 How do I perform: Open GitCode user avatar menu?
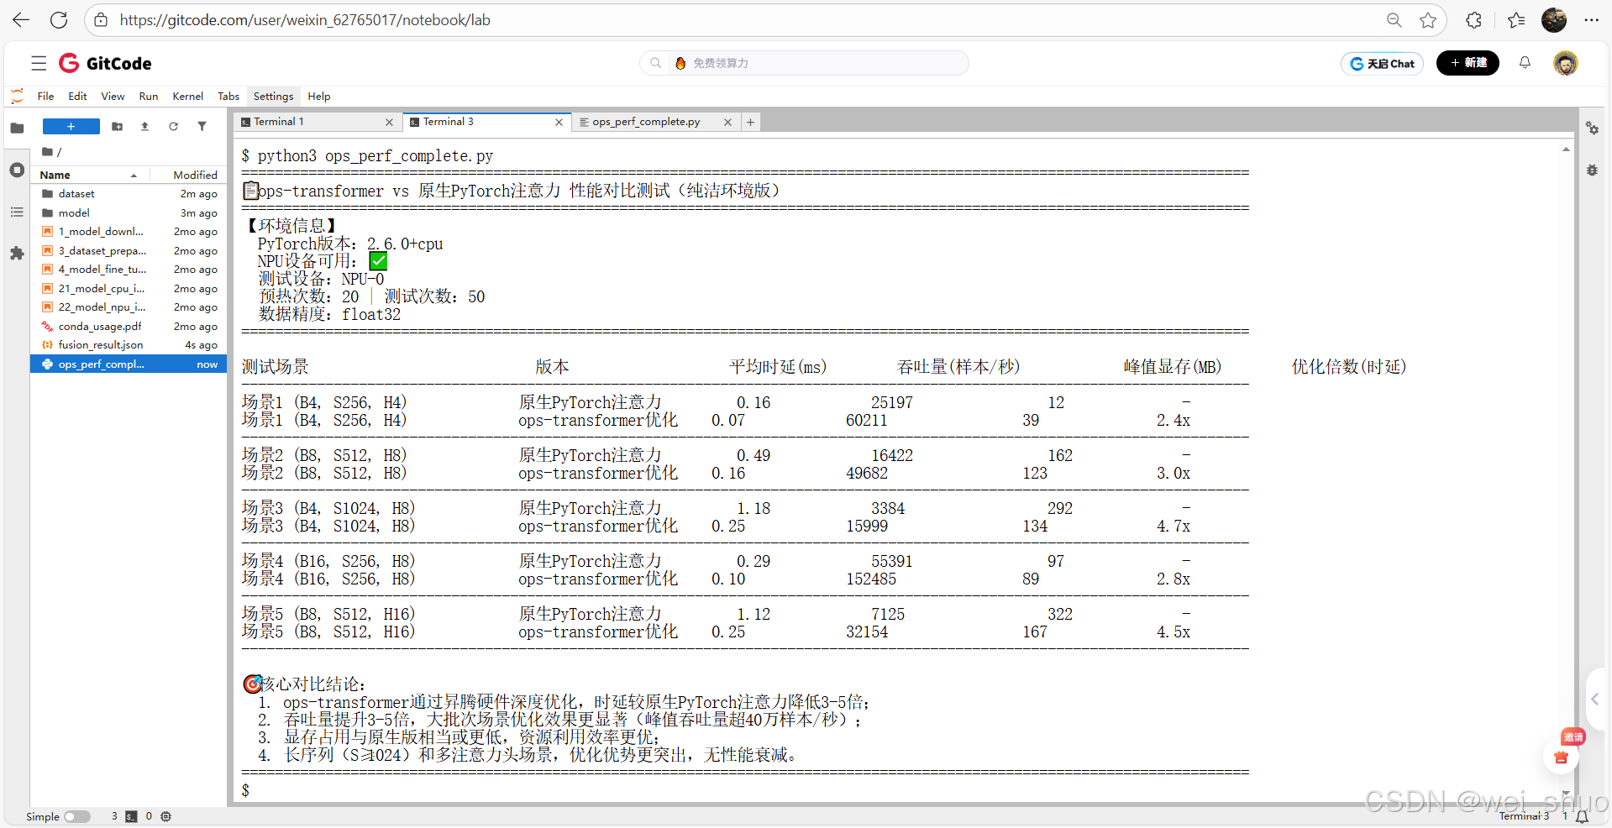click(1566, 63)
